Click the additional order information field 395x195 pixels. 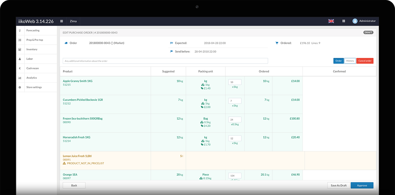click(x=165, y=61)
